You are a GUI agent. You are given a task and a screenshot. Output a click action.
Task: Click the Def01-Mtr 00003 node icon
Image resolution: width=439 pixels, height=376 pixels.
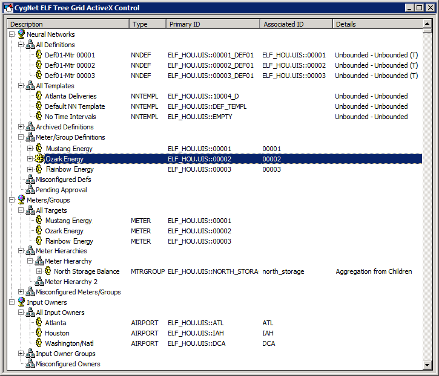pos(39,75)
